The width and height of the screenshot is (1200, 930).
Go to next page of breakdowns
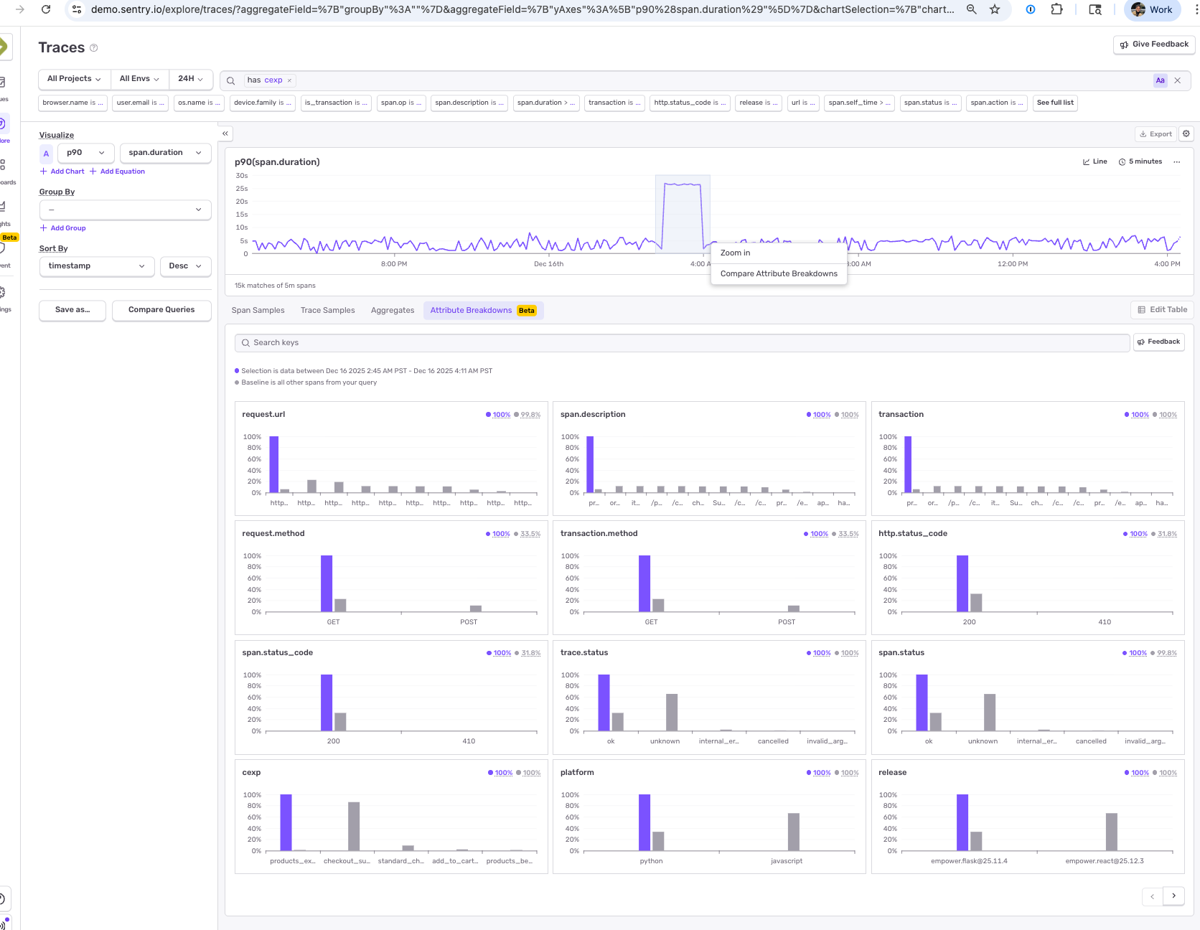coord(1173,896)
